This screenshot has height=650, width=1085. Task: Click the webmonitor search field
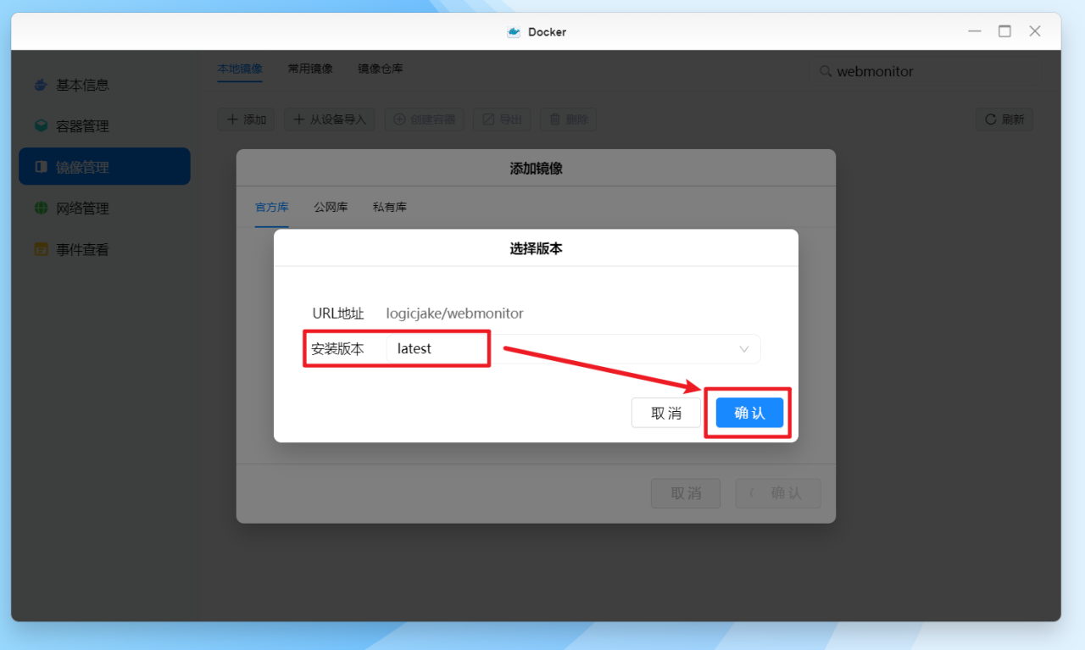point(924,71)
